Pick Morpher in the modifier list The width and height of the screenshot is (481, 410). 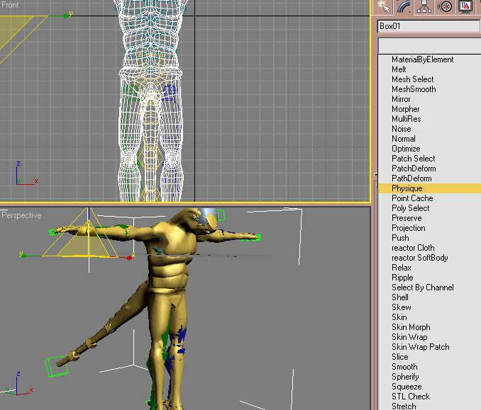405,109
